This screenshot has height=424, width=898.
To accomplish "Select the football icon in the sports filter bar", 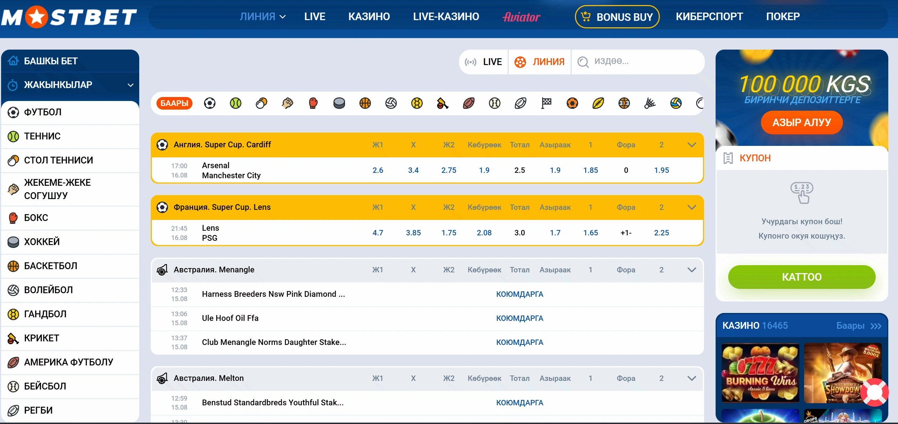I will coord(210,103).
